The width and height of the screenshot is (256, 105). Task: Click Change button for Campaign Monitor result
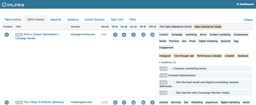19,35
